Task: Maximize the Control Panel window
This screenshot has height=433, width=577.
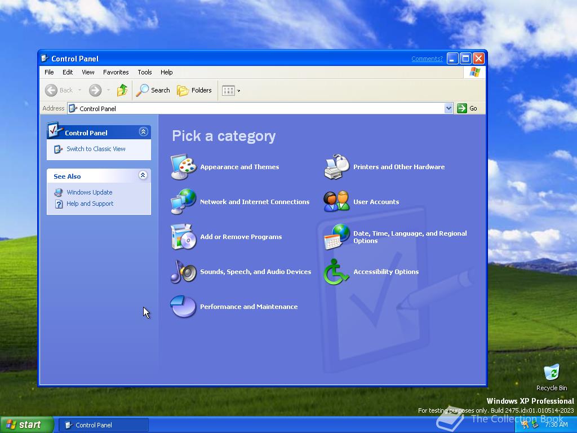Action: (465, 59)
